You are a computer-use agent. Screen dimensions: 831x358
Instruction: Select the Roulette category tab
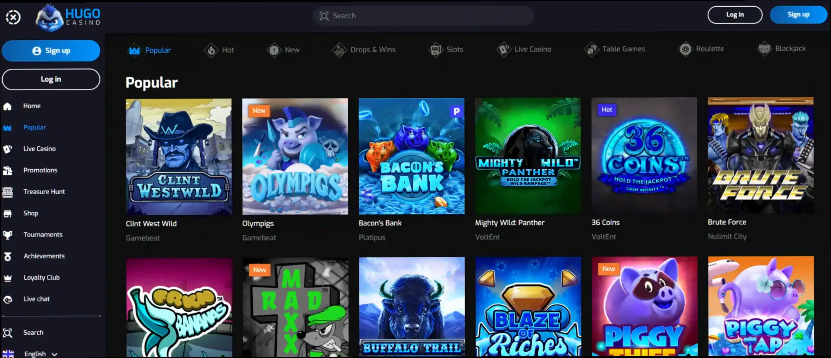click(x=702, y=49)
